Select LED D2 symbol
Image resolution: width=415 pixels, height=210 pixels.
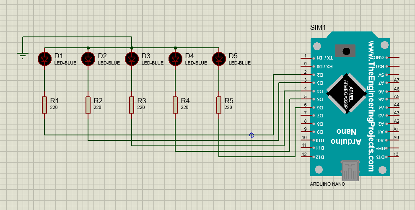[88, 59]
